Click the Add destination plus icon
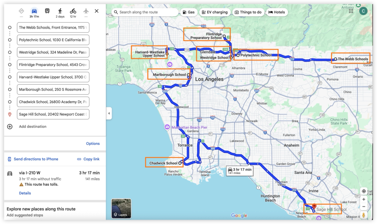The image size is (377, 224). pos(10,127)
